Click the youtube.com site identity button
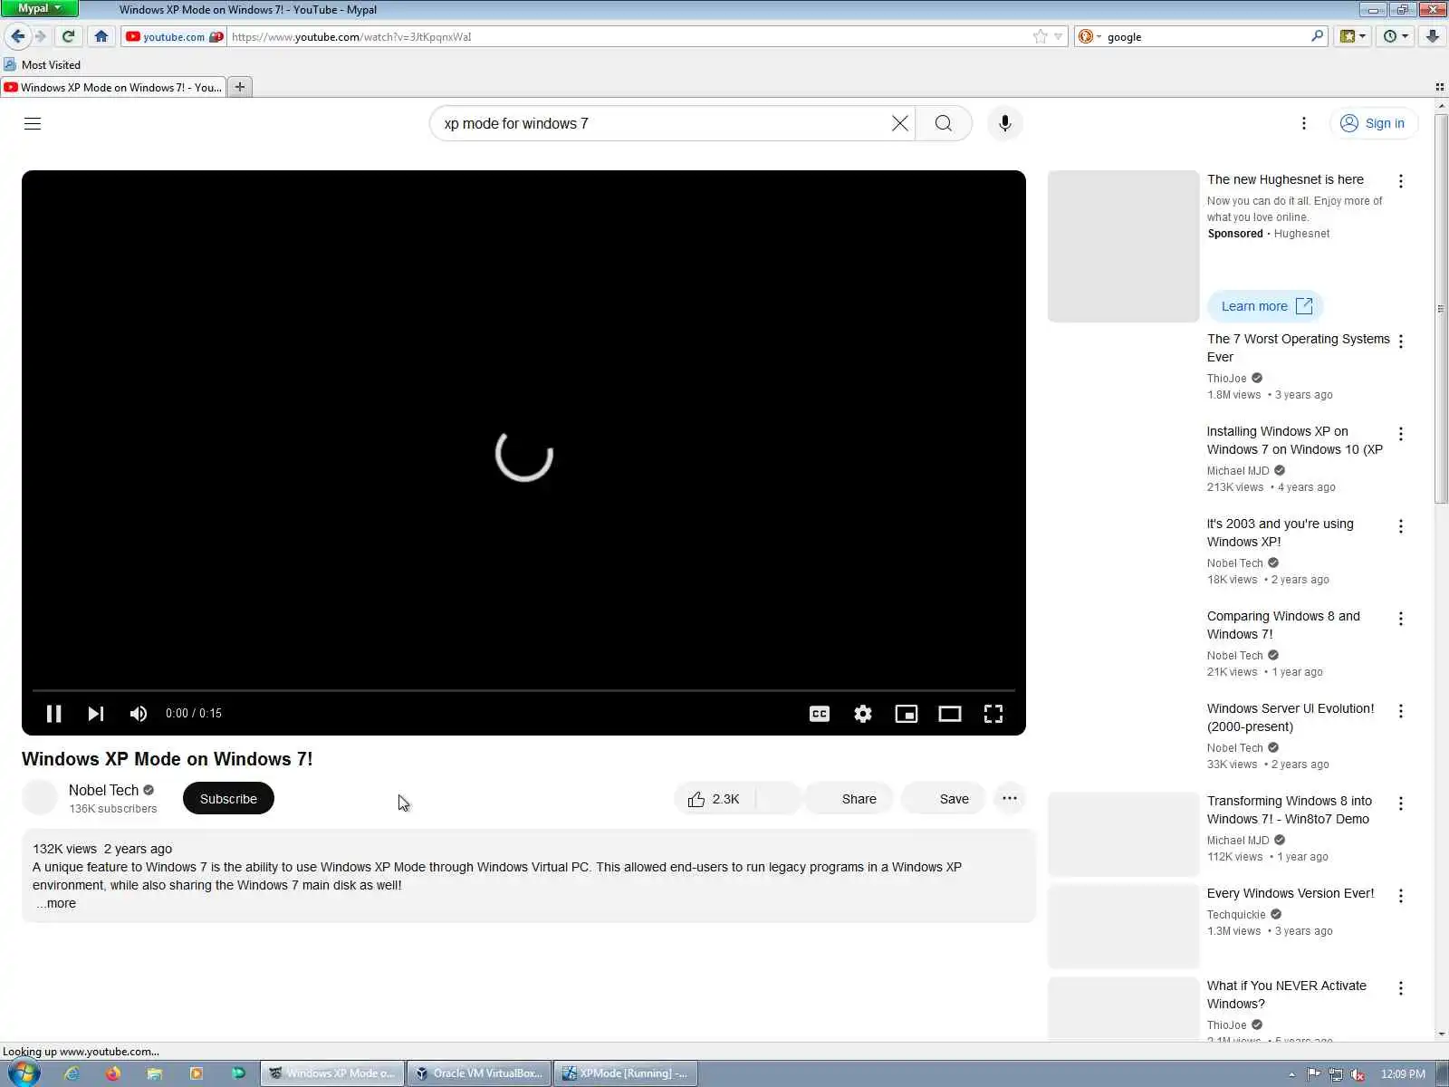 tap(174, 36)
